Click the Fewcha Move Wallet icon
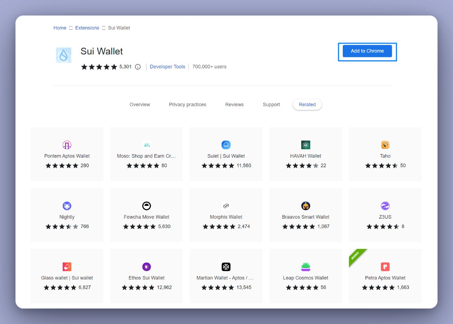Viewport: 453px width, 324px height. point(146,206)
